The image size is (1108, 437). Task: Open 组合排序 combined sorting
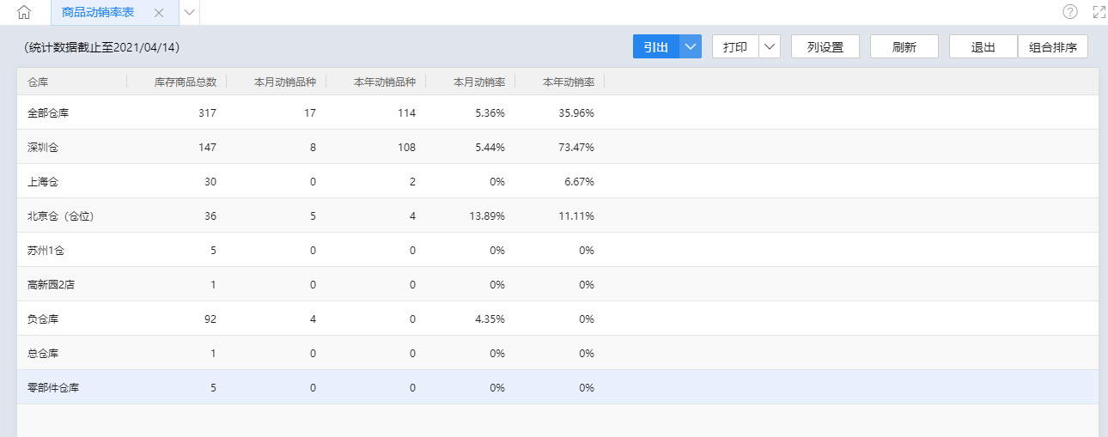coord(1052,47)
